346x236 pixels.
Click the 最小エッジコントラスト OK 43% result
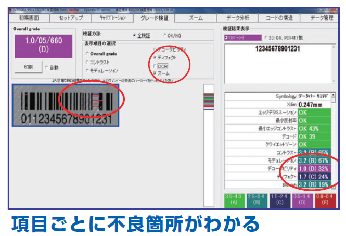[314, 128]
